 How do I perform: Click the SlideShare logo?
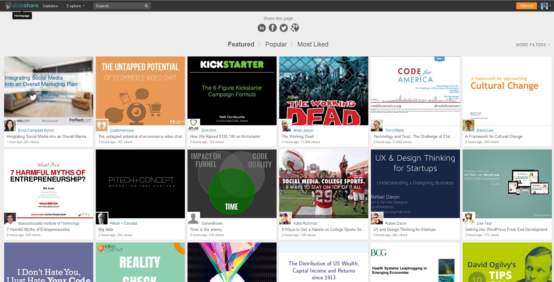click(22, 6)
